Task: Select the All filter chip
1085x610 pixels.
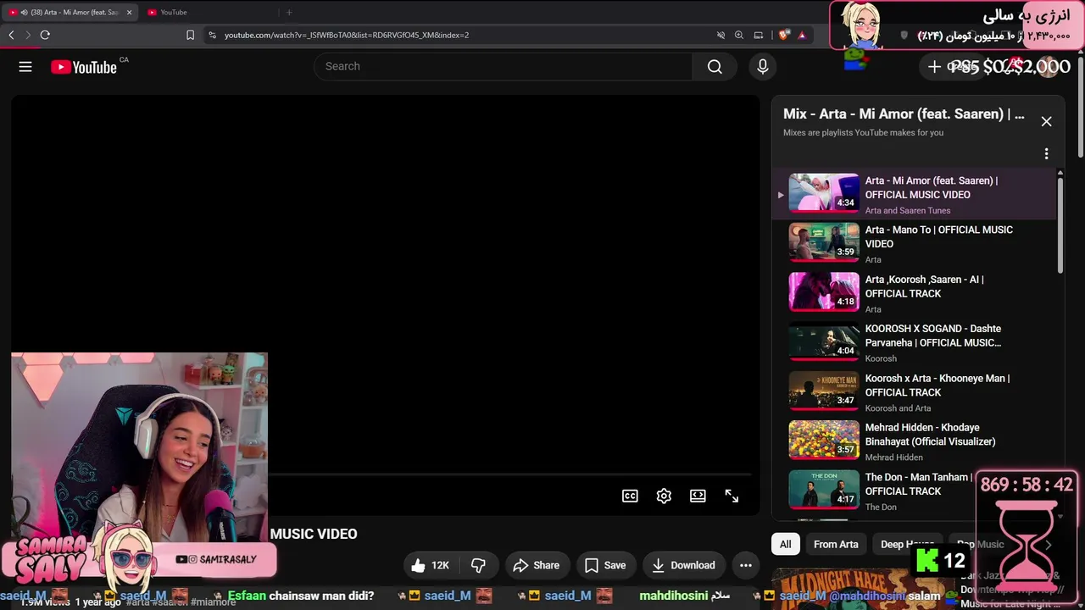Action: 786,544
